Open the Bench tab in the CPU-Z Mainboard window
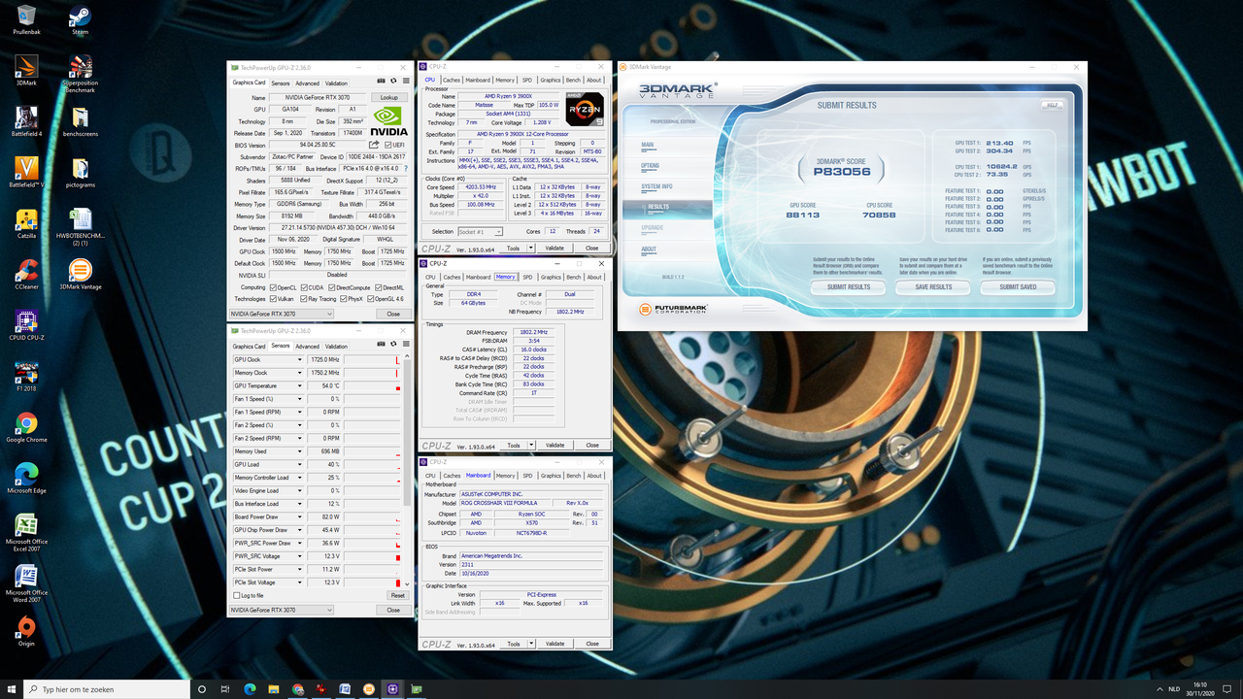This screenshot has height=699, width=1243. (x=573, y=476)
